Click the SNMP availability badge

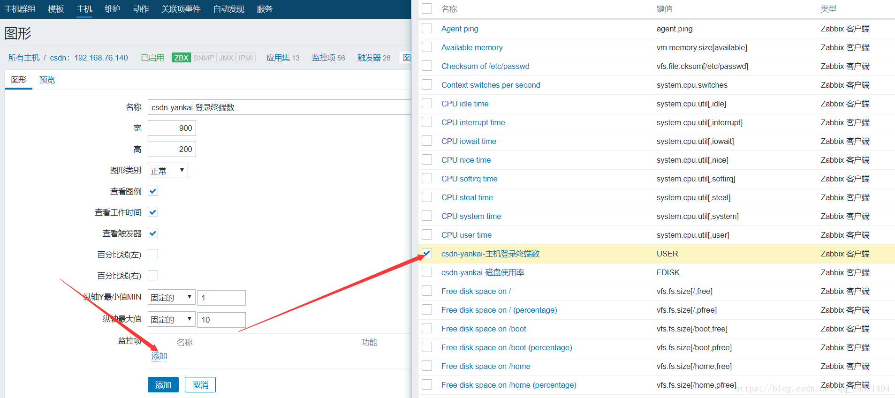(204, 58)
